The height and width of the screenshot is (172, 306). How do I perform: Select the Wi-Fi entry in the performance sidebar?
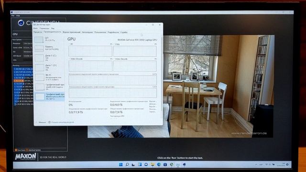point(49,77)
